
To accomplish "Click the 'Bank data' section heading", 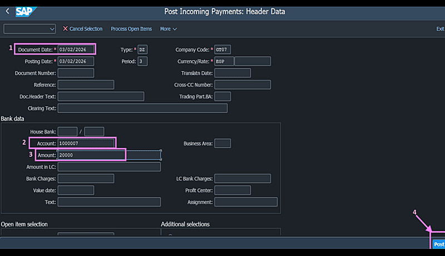I will tap(12, 119).
